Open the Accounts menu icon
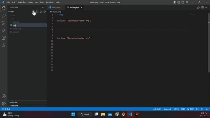The height and width of the screenshot is (118, 210). click(x=4, y=96)
